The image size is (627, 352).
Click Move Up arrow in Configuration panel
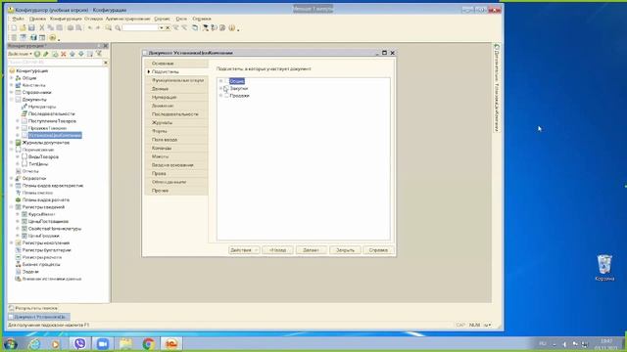pos(72,54)
